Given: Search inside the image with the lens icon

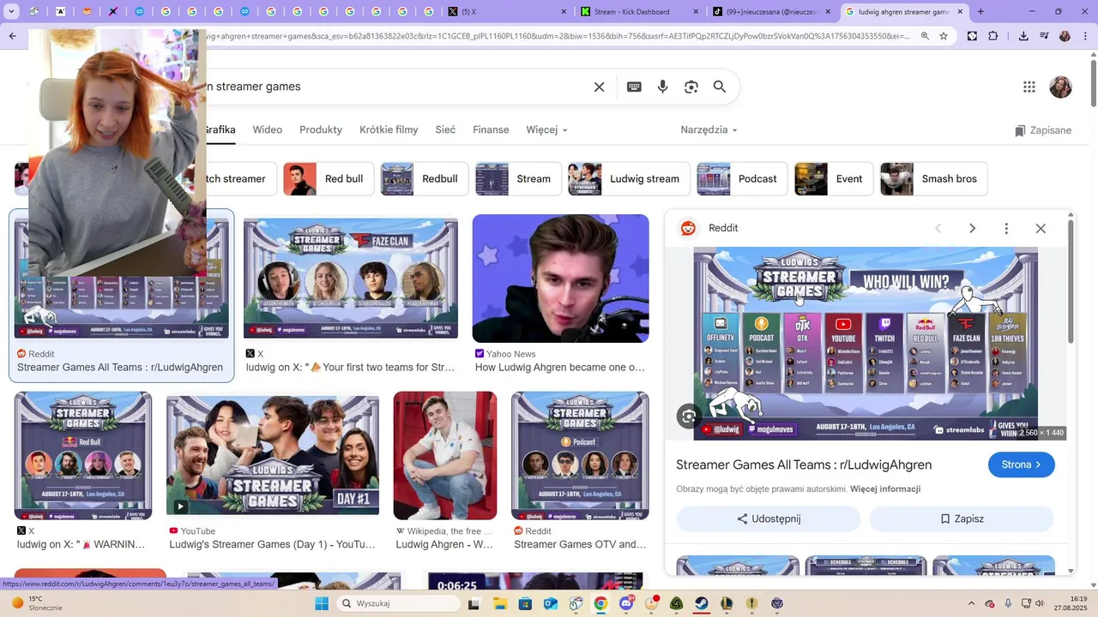Looking at the screenshot, I should (x=689, y=416).
